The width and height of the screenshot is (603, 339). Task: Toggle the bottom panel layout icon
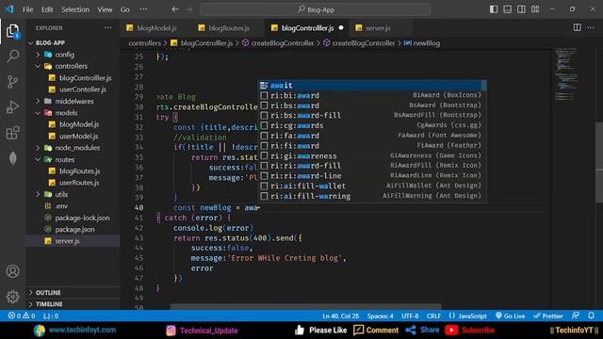click(508, 9)
